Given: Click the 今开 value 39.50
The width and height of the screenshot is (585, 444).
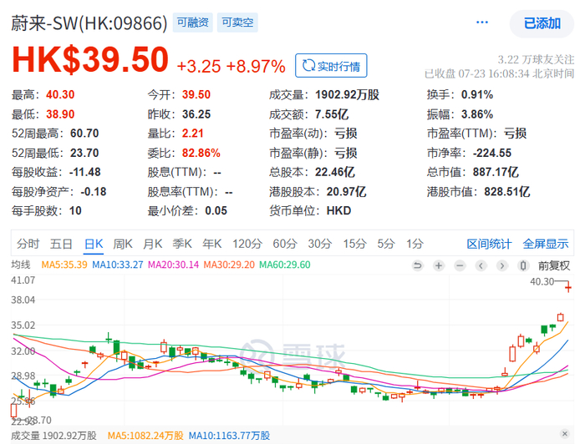Looking at the screenshot, I should (x=196, y=94).
